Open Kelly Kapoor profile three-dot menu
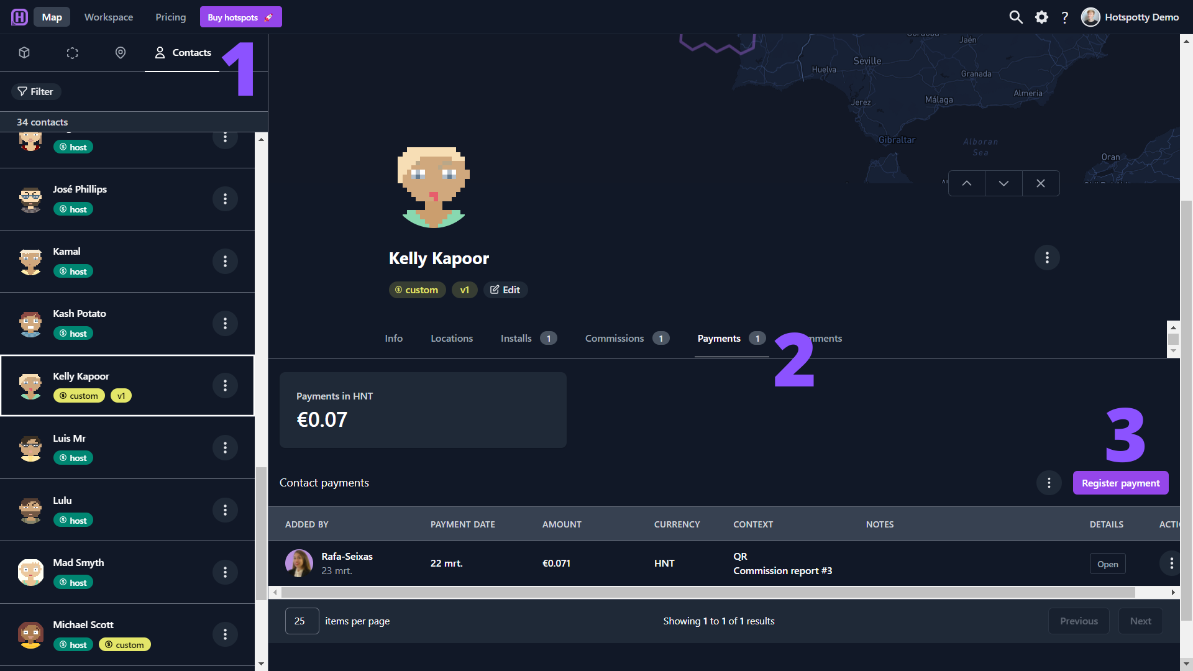 click(1047, 257)
